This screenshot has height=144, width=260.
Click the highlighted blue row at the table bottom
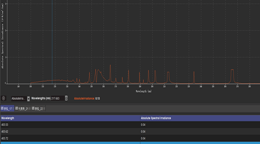130,143
